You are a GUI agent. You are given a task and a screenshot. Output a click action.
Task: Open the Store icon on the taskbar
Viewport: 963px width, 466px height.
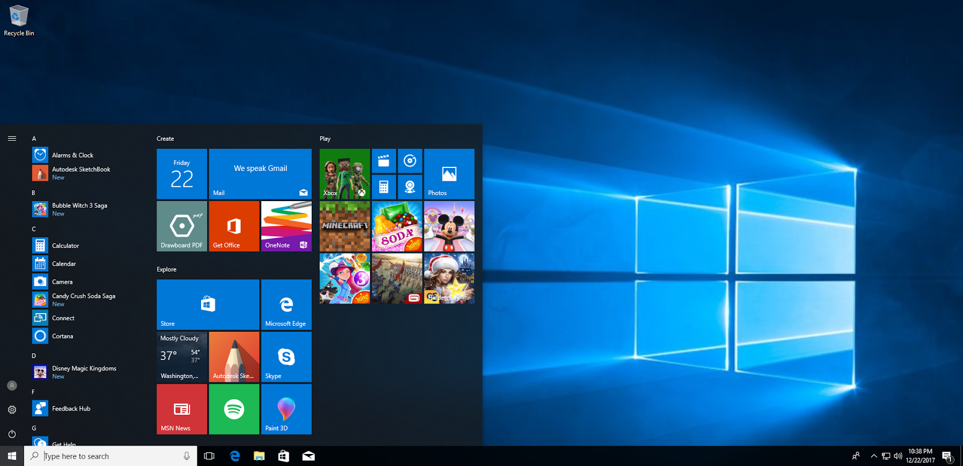point(283,456)
